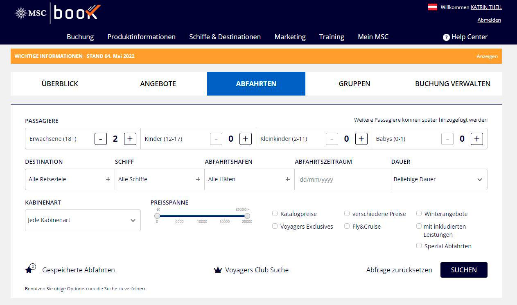This screenshot has height=305, width=517.
Task: Decrease adults (Erwachsene) count
Action: 101,139
